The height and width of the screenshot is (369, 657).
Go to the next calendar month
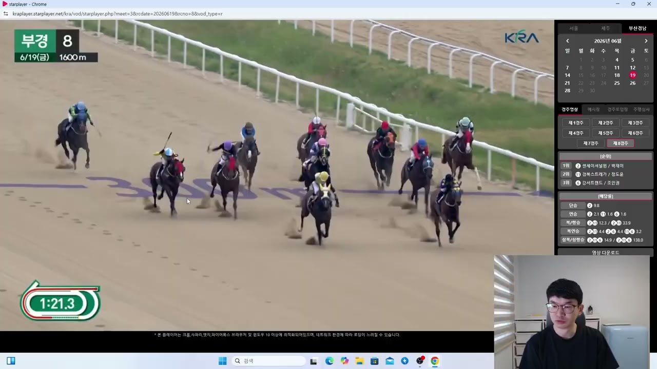pos(646,41)
